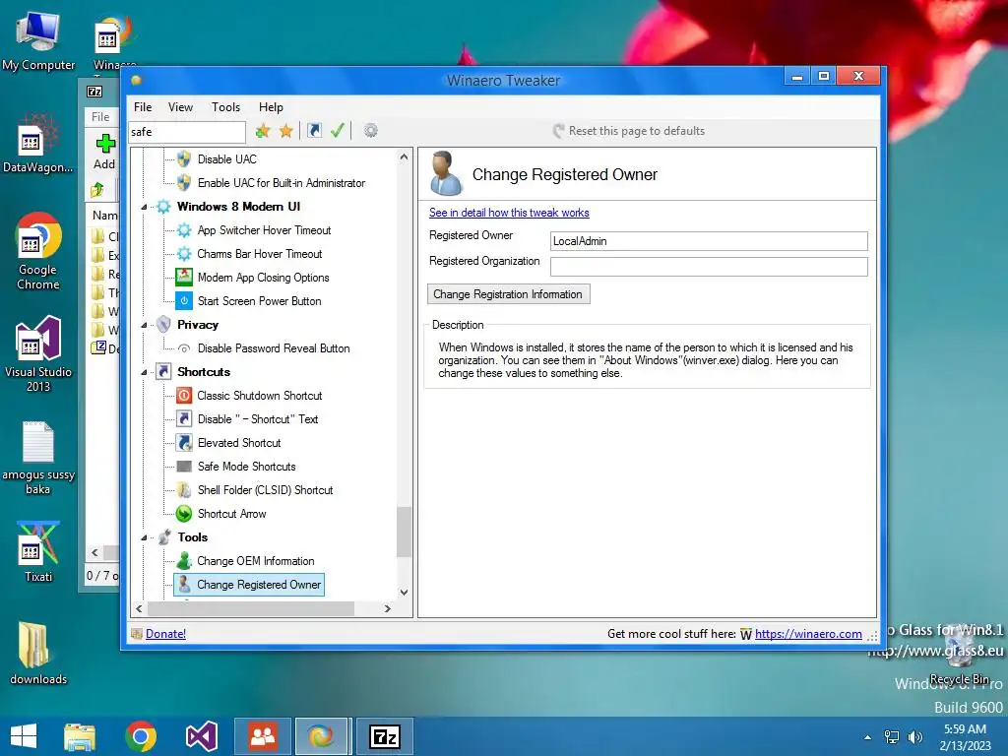Click the Classic Shutdown Shortcut icon
This screenshot has height=756, width=1008.
(x=184, y=396)
